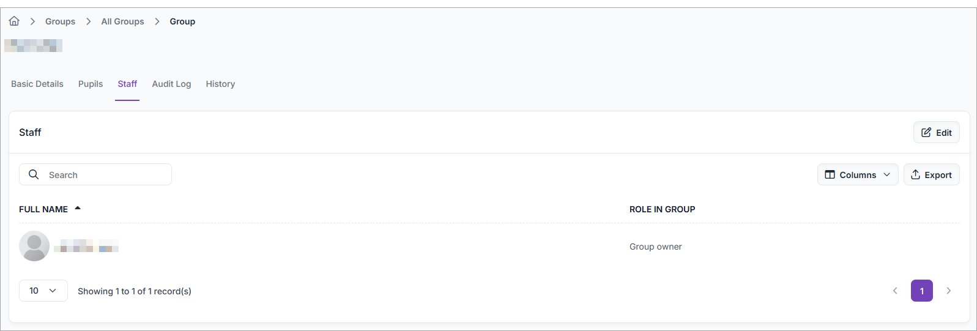
Task: Click the Groups breadcrumb link
Action: pyautogui.click(x=60, y=21)
